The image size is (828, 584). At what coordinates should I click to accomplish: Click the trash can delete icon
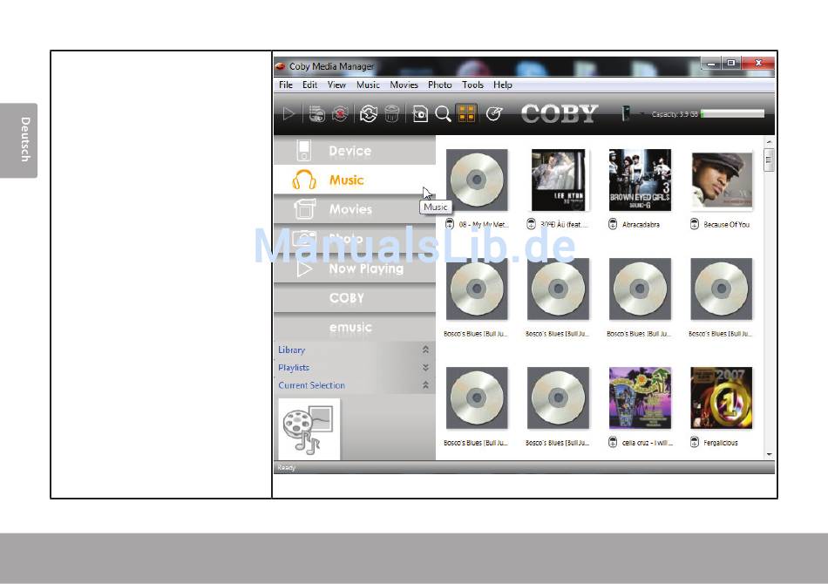point(392,113)
